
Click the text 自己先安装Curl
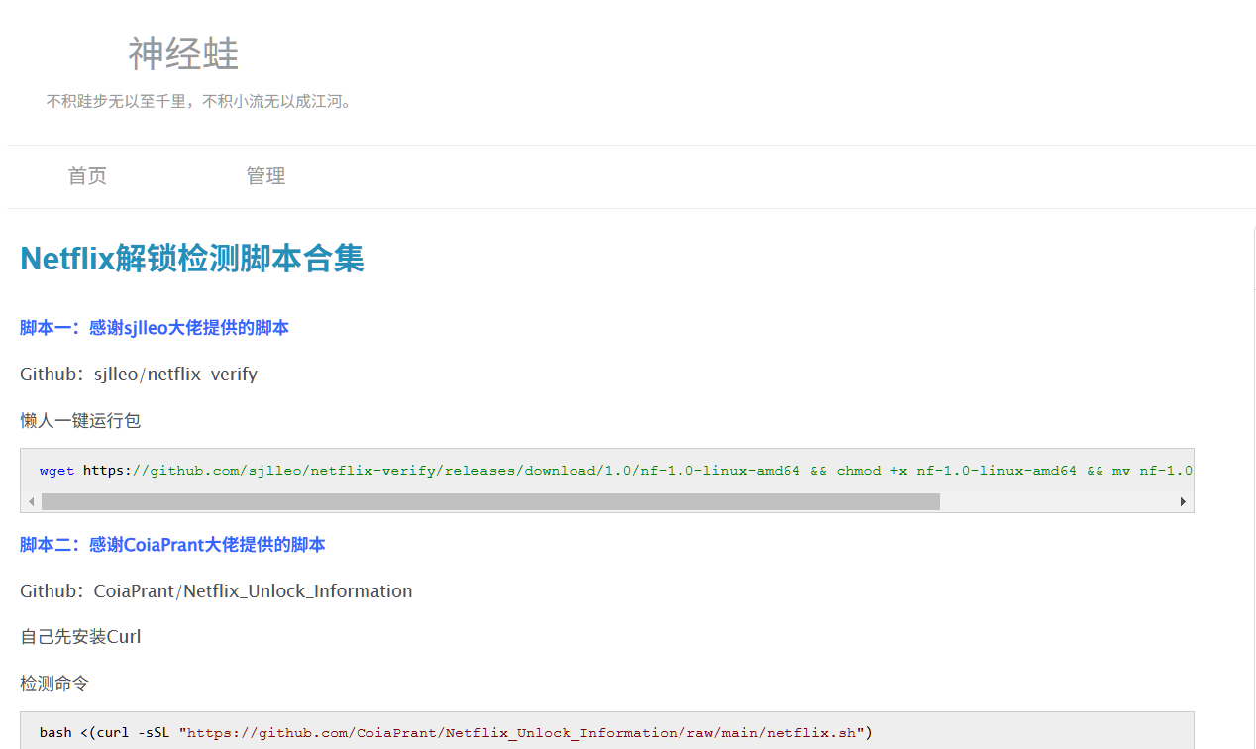tap(80, 637)
